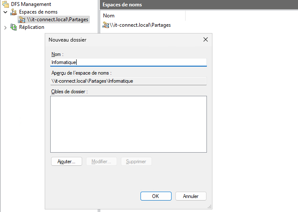Click the Aperçu de l'espace de noms label
The height and width of the screenshot is (212, 298).
81,73
